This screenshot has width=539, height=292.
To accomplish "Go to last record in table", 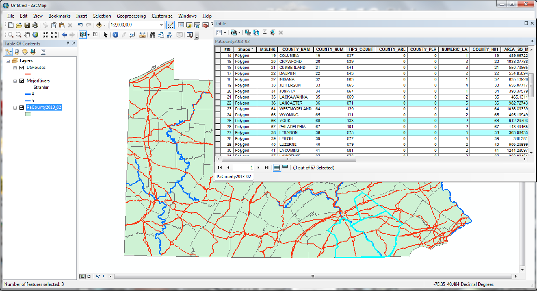I will coord(266,168).
